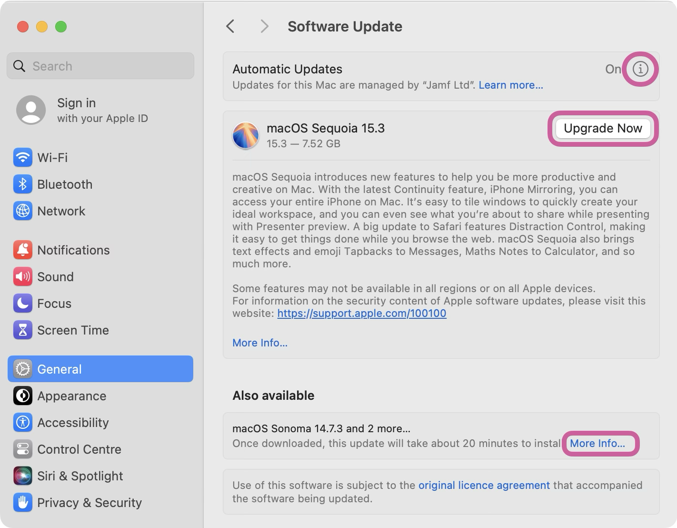Click the Automatic Updates On status
Screen dimensions: 677x528
(613, 69)
